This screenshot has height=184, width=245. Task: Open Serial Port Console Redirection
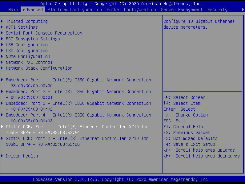pos(44,33)
